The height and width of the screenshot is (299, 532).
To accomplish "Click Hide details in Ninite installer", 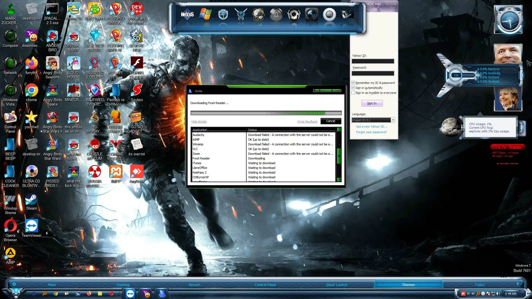I will 199,122.
